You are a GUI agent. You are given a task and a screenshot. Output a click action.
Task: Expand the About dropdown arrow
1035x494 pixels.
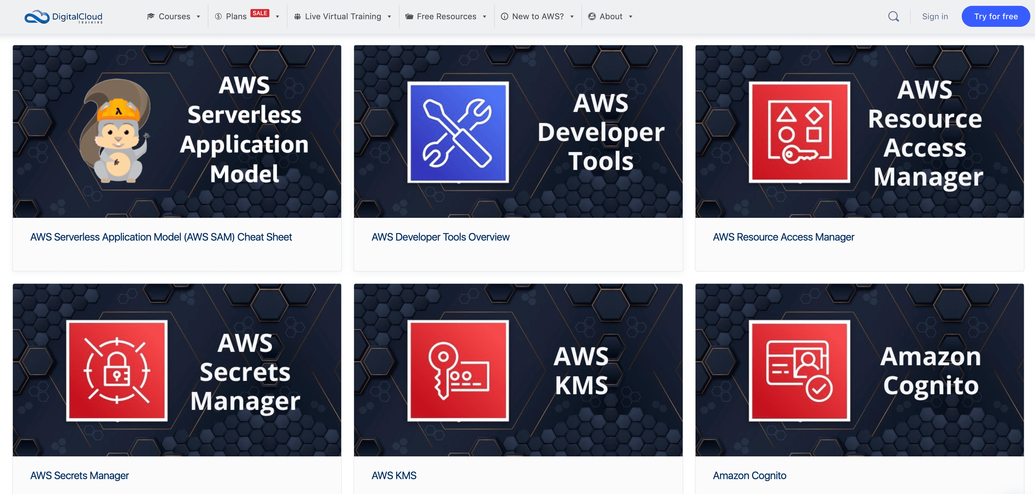coord(630,17)
